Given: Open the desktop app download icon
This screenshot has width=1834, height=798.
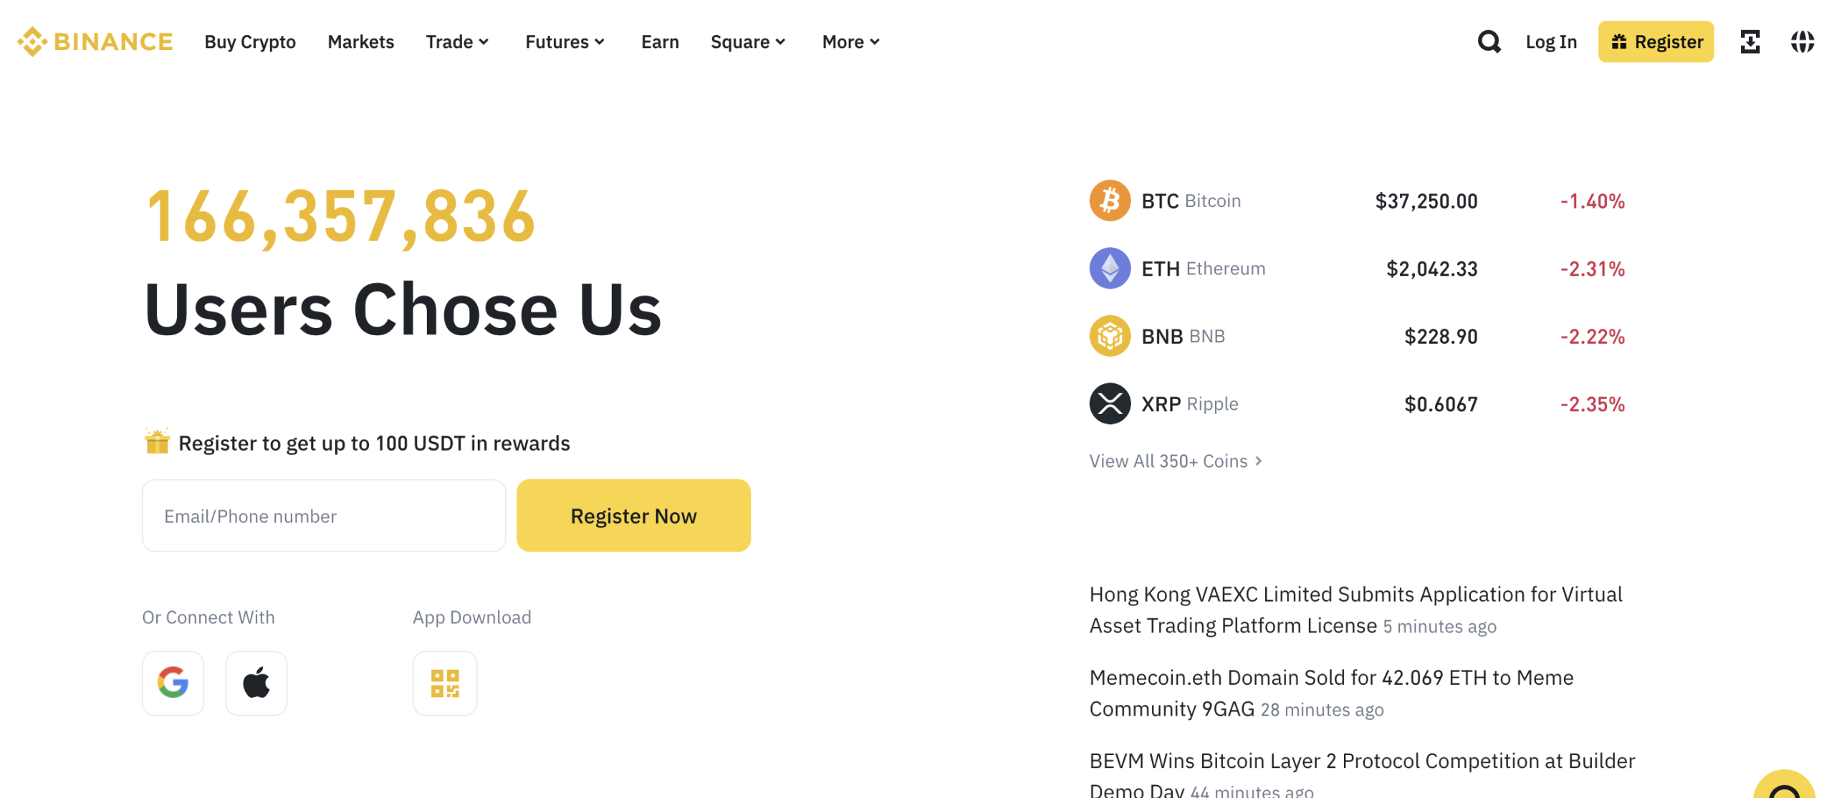Looking at the screenshot, I should click(1750, 42).
